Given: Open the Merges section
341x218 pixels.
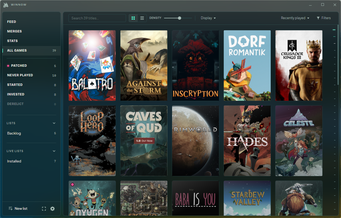Looking at the screenshot, I should 31,31.
